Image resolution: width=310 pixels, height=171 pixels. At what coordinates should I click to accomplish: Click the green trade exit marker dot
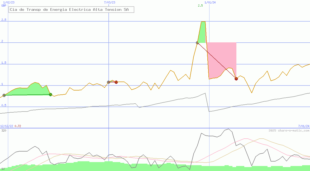pyautogui.click(x=50, y=94)
